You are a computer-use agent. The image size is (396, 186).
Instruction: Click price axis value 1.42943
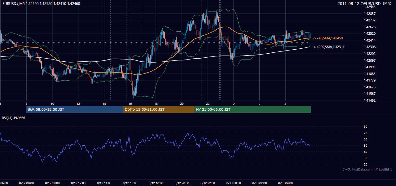pyautogui.click(x=370, y=7)
